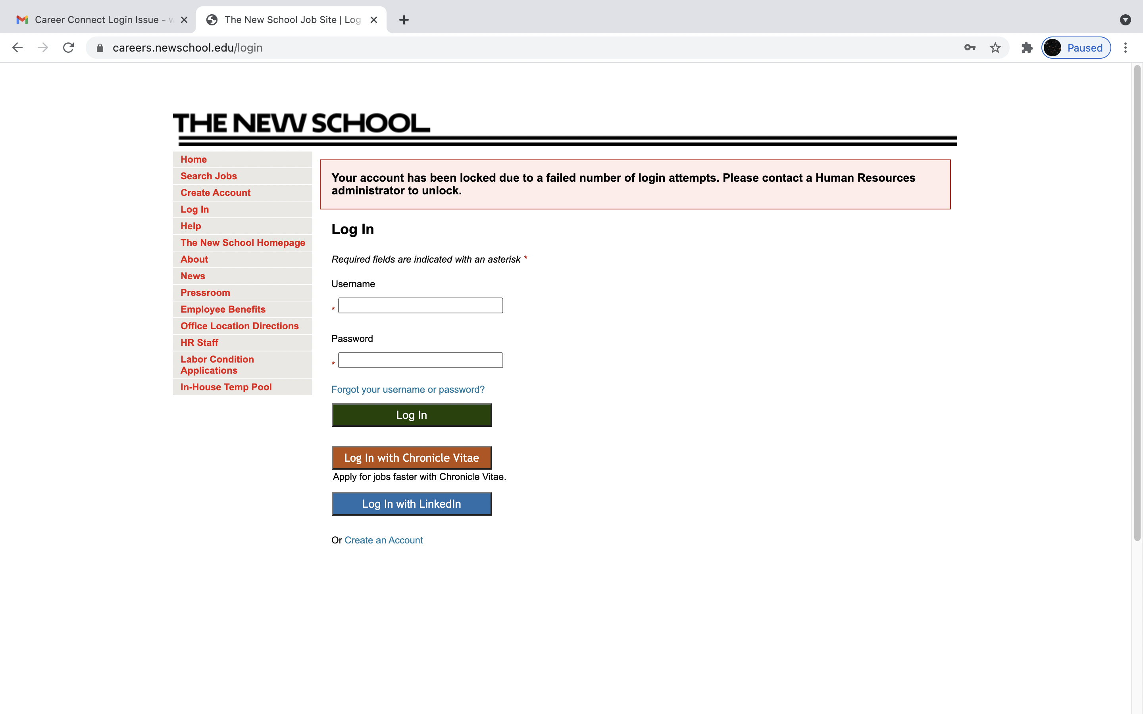Click Log In with LinkedIn button
The width and height of the screenshot is (1143, 714).
412,504
